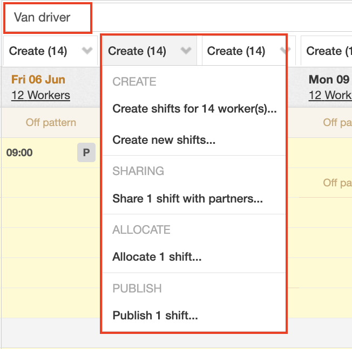Image resolution: width=352 pixels, height=349 pixels.
Task: Choose 'Create new shifts...' from the menu
Action: pos(164,140)
